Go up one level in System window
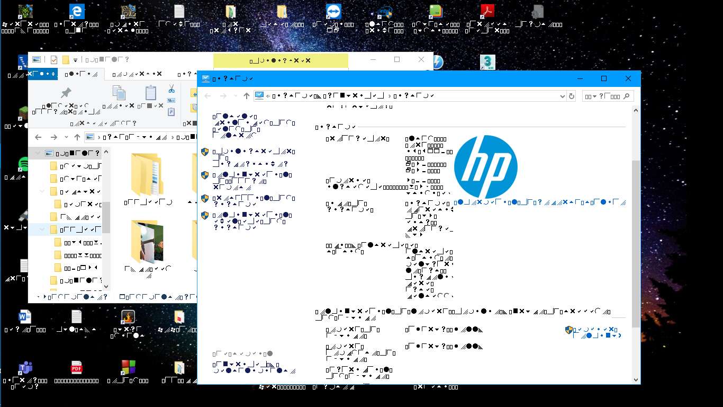Screen dimensions: 723x407 246,96
